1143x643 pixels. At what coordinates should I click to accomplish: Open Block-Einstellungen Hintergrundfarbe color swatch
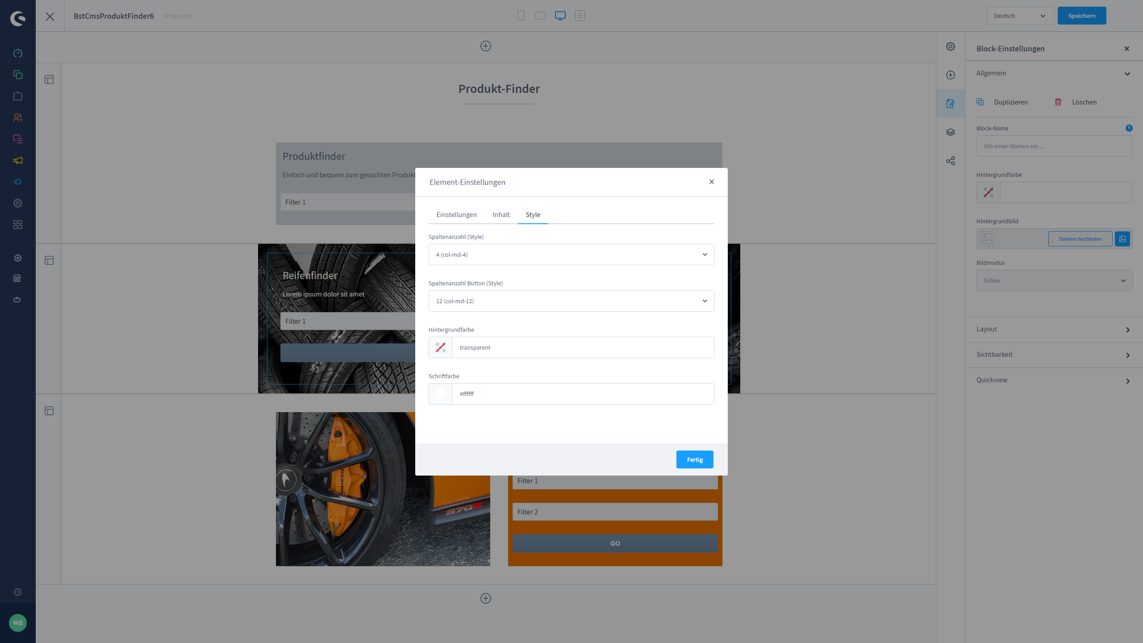[x=989, y=192]
